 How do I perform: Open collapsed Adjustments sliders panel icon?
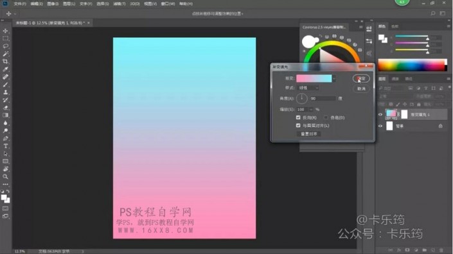point(369,41)
